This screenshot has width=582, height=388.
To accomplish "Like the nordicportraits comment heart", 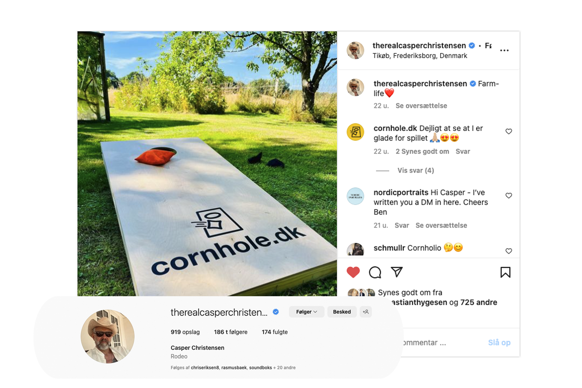I will point(509,196).
